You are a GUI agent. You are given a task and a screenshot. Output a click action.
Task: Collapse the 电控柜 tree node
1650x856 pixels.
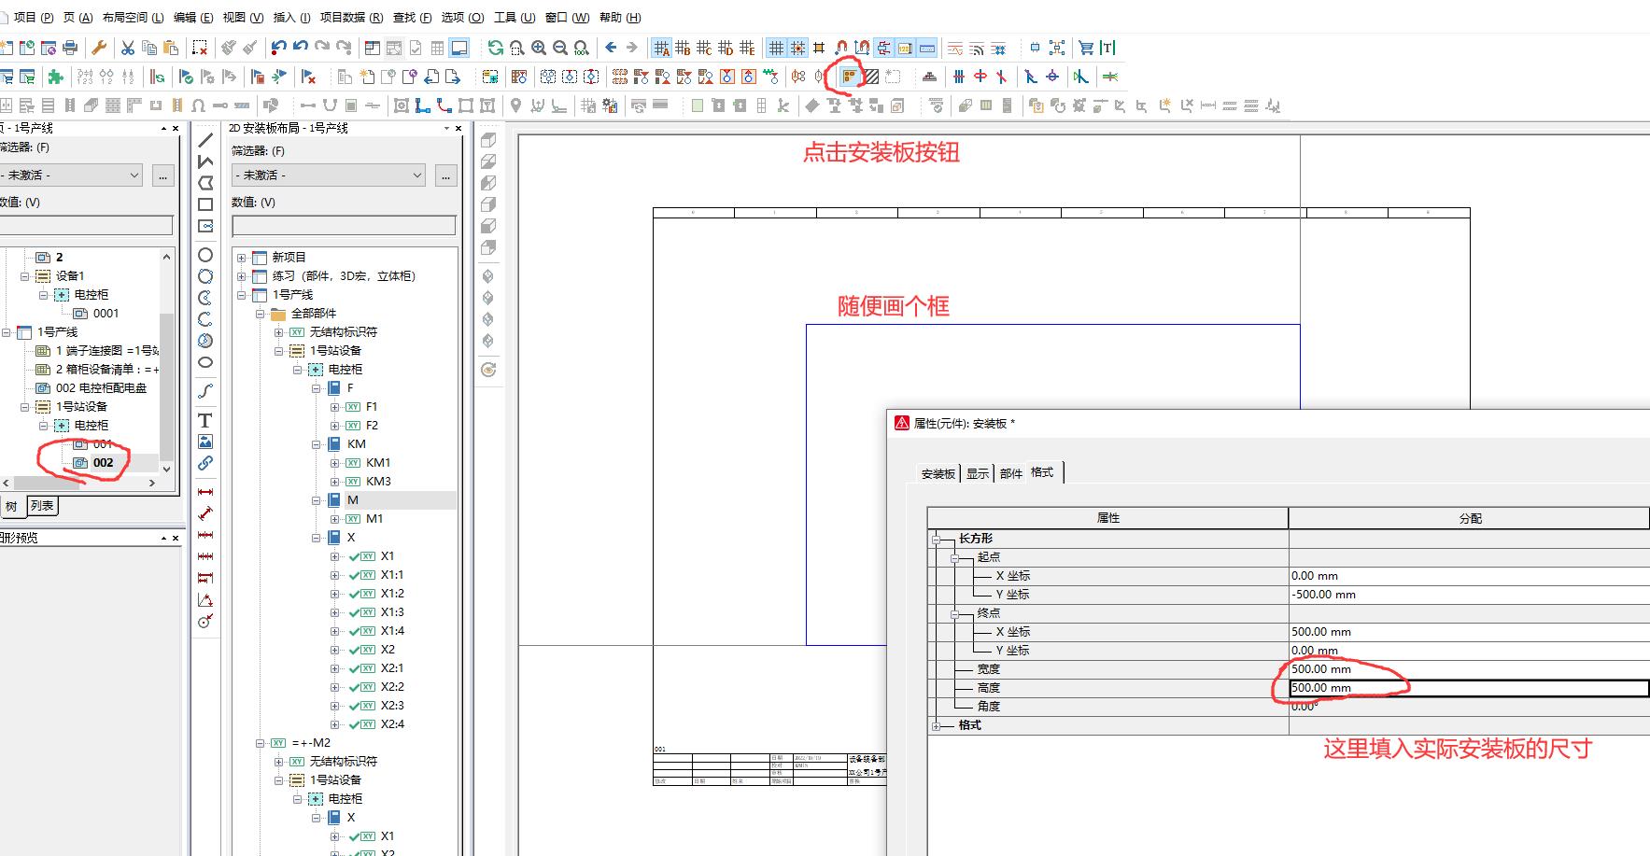pos(299,369)
